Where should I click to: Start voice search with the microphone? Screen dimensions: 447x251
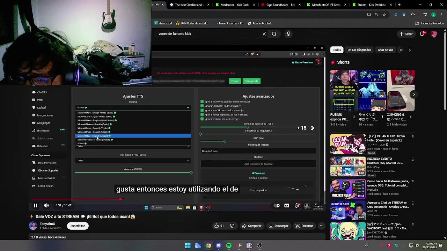tap(288, 34)
